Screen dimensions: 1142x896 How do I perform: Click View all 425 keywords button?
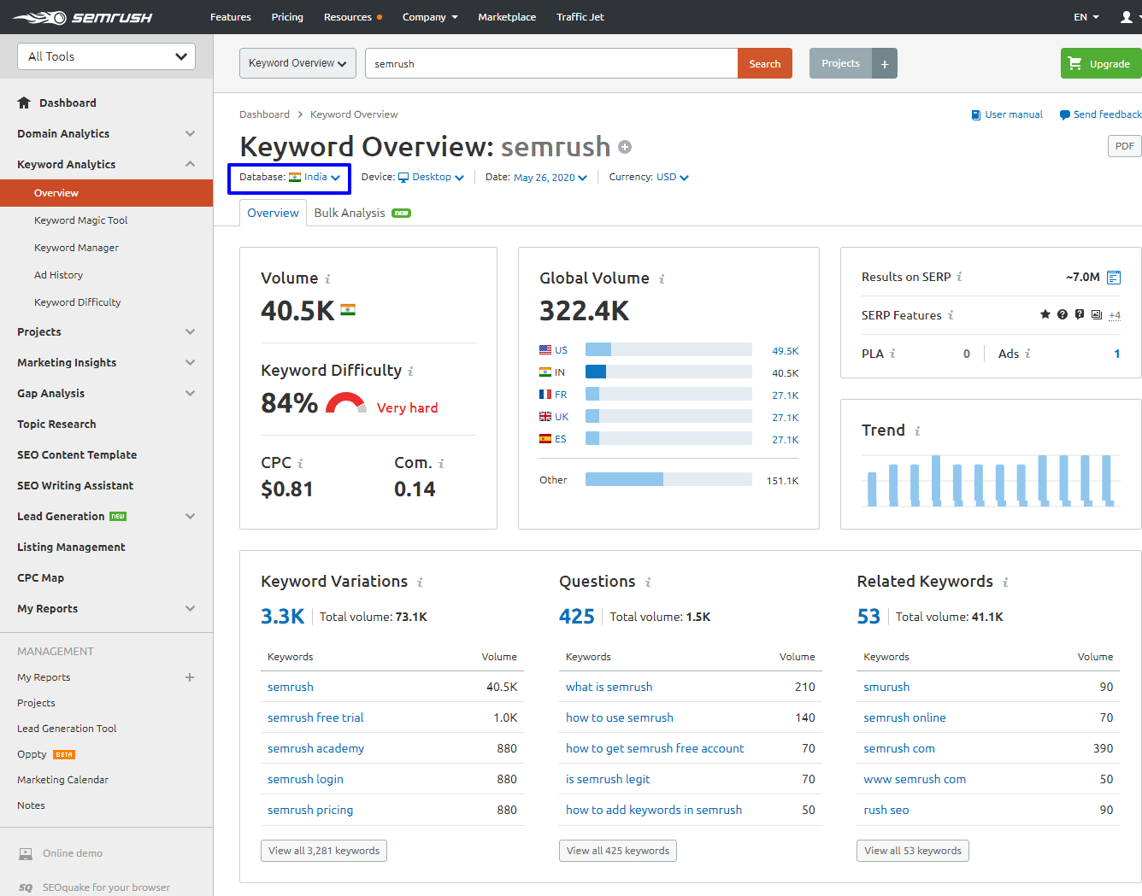coord(618,851)
